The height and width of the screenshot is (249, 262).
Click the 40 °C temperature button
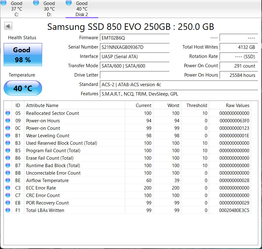click(x=23, y=88)
